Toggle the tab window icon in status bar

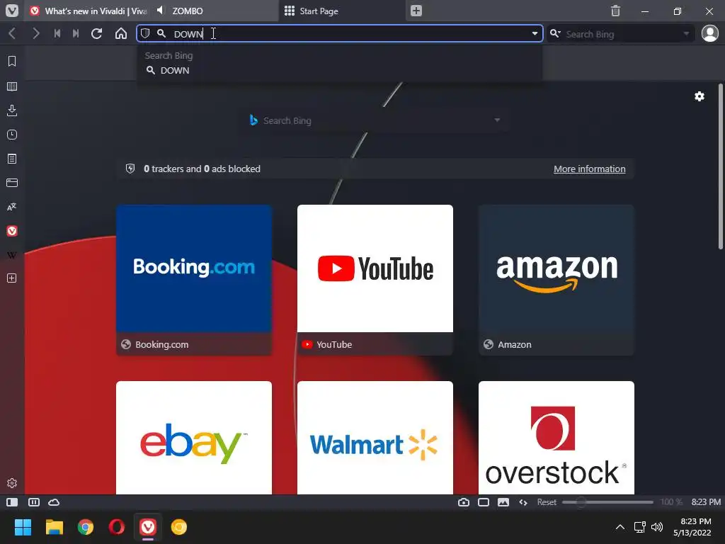coord(484,502)
